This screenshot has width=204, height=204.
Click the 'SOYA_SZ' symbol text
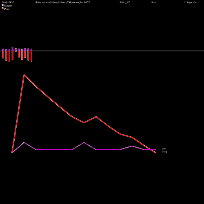[x=124, y=2]
